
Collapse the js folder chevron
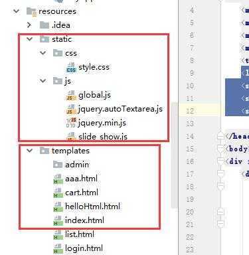coord(43,81)
